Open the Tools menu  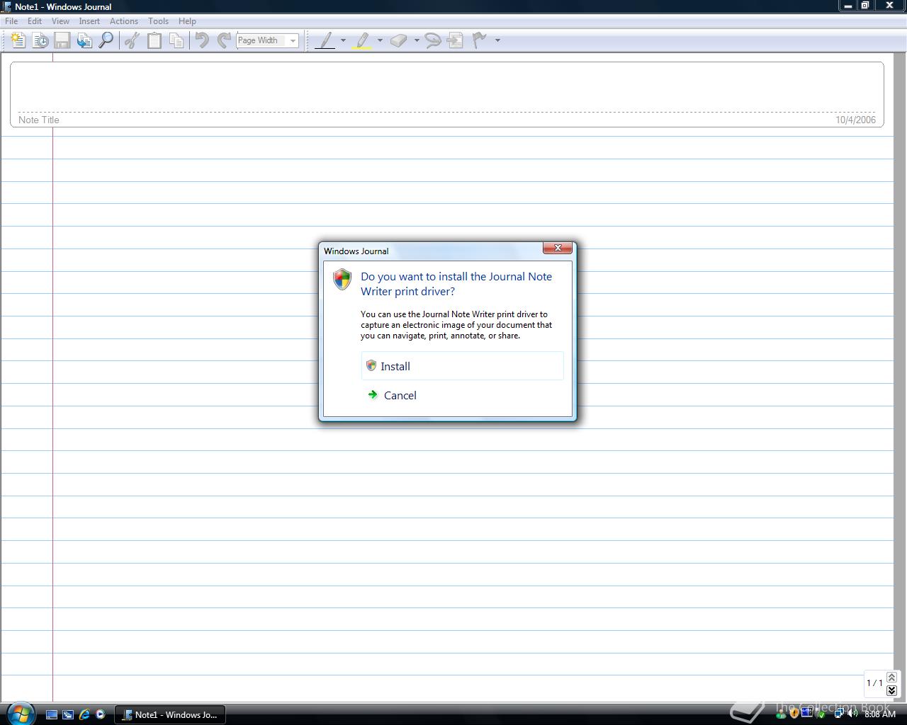click(x=158, y=21)
